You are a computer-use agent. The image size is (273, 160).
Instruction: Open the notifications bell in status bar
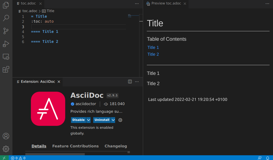[268, 158]
